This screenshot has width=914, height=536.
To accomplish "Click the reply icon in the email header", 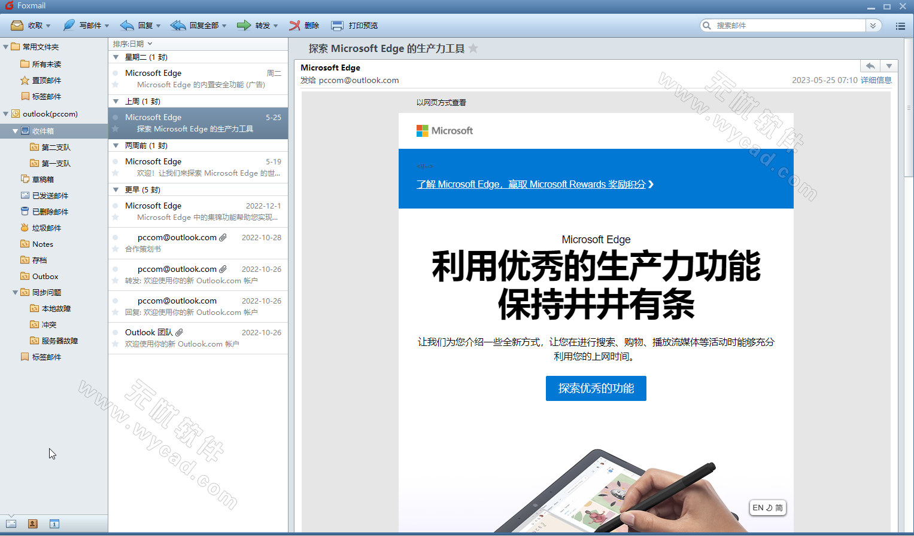I will [870, 66].
